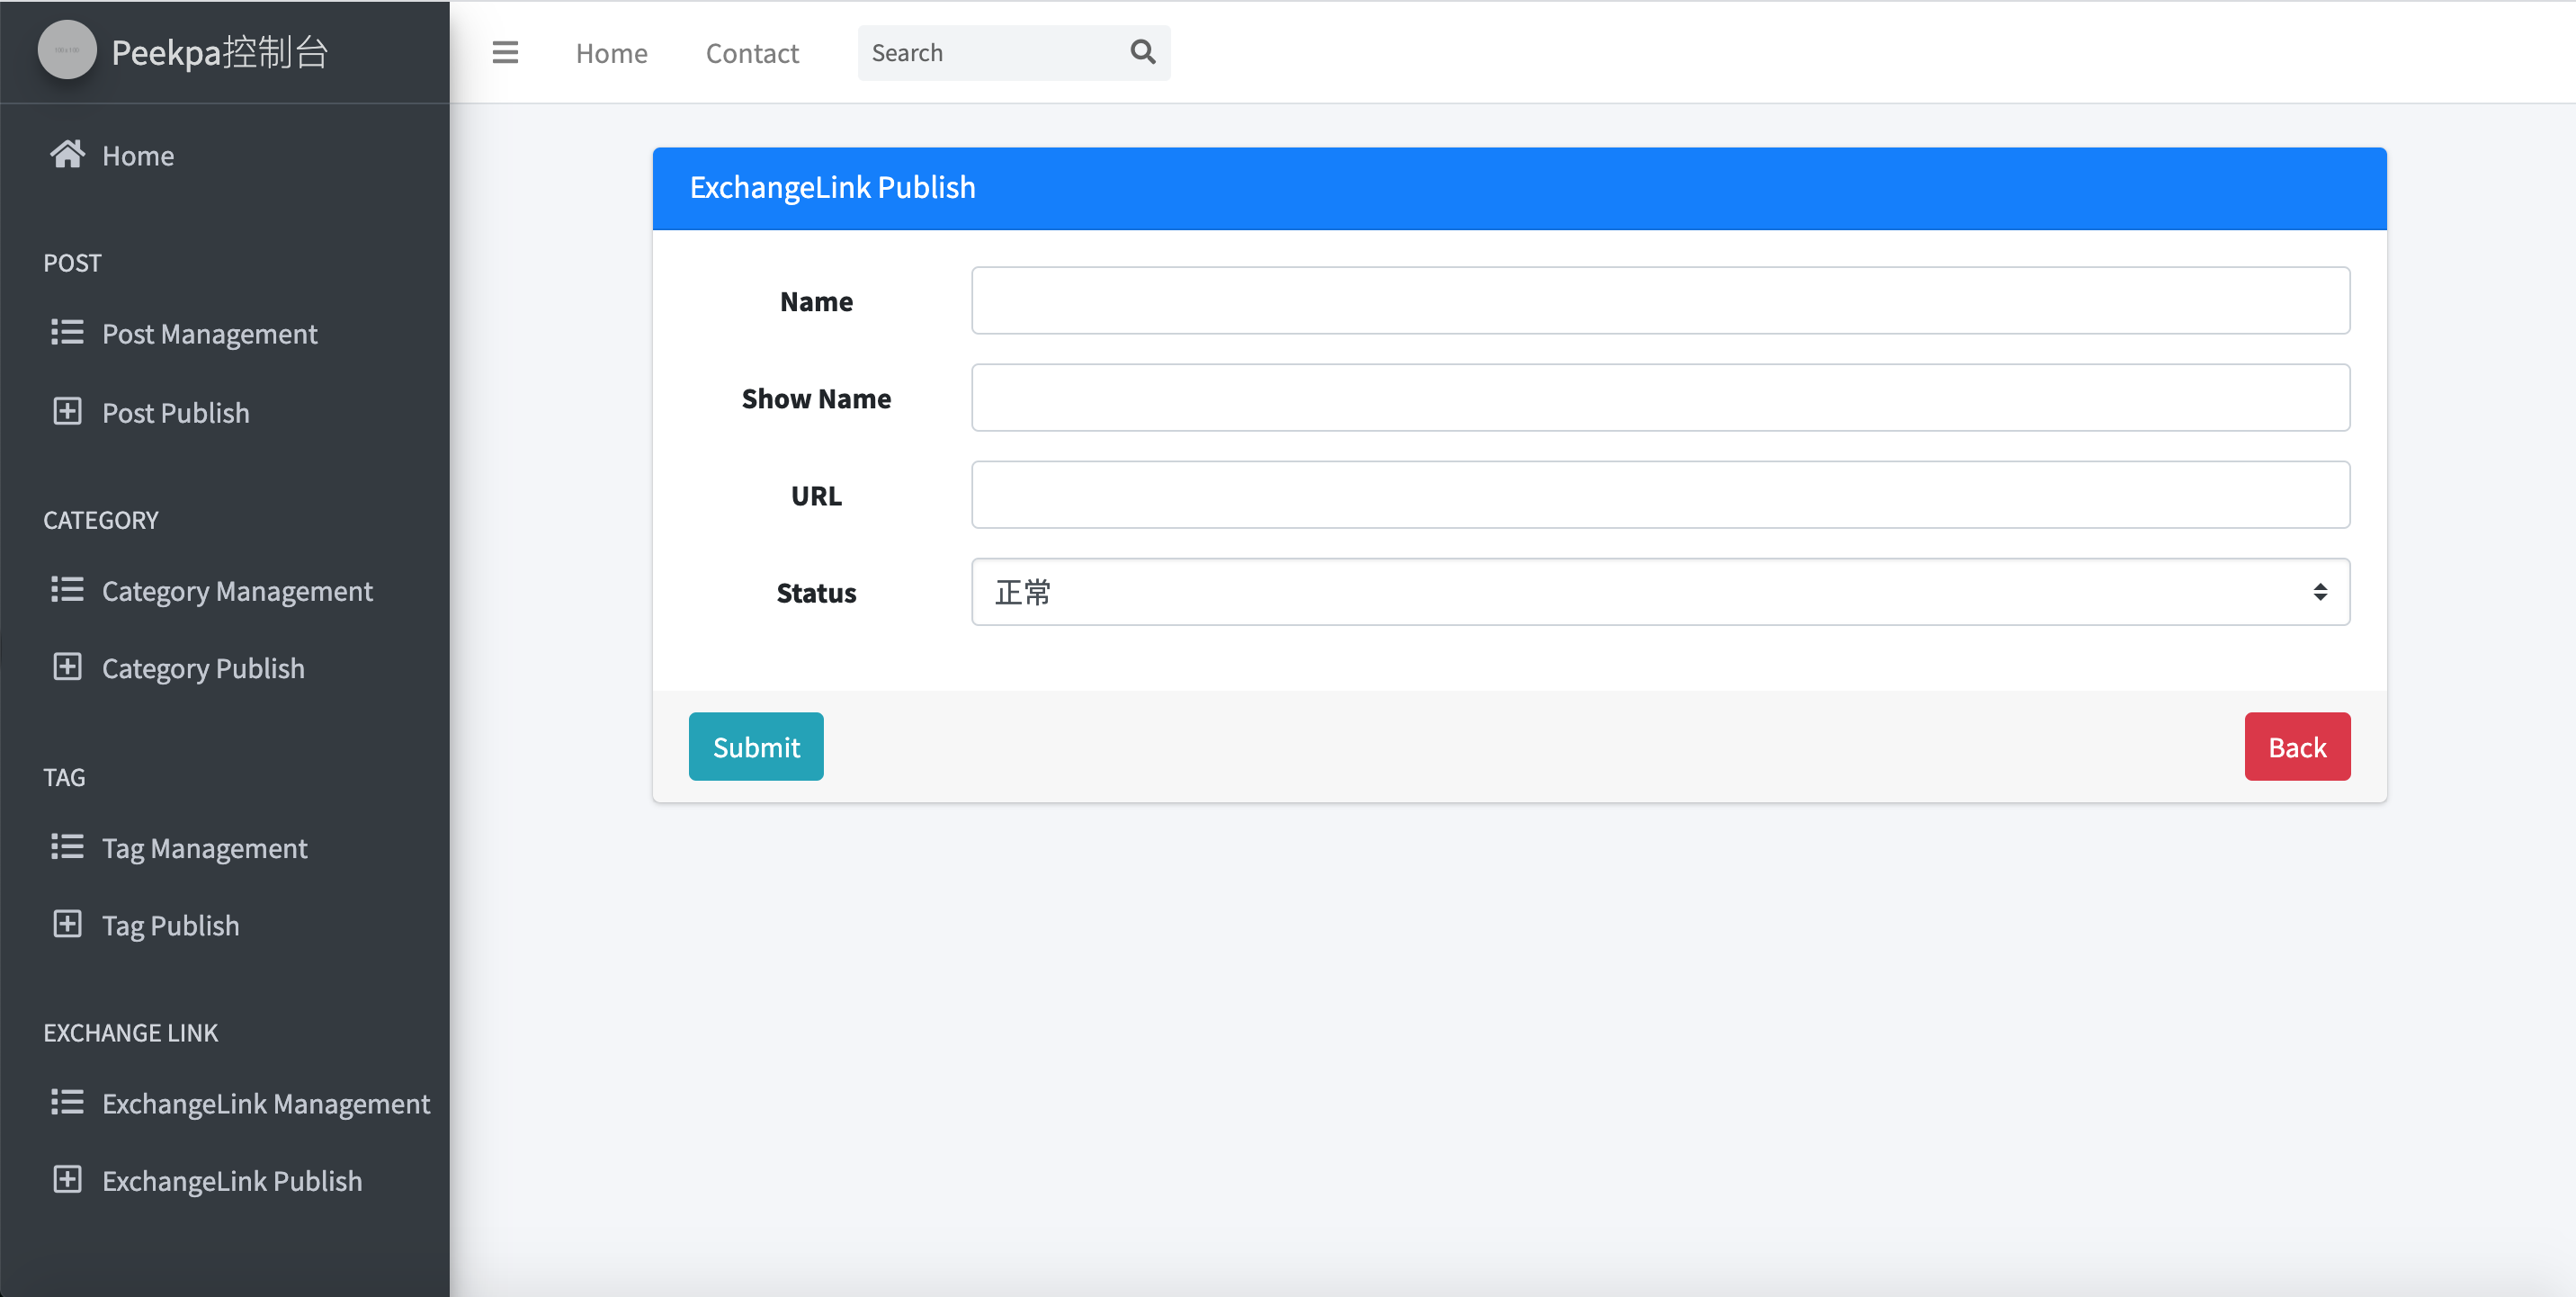Open the Home link in top navbar
The height and width of the screenshot is (1297, 2576).
(611, 53)
